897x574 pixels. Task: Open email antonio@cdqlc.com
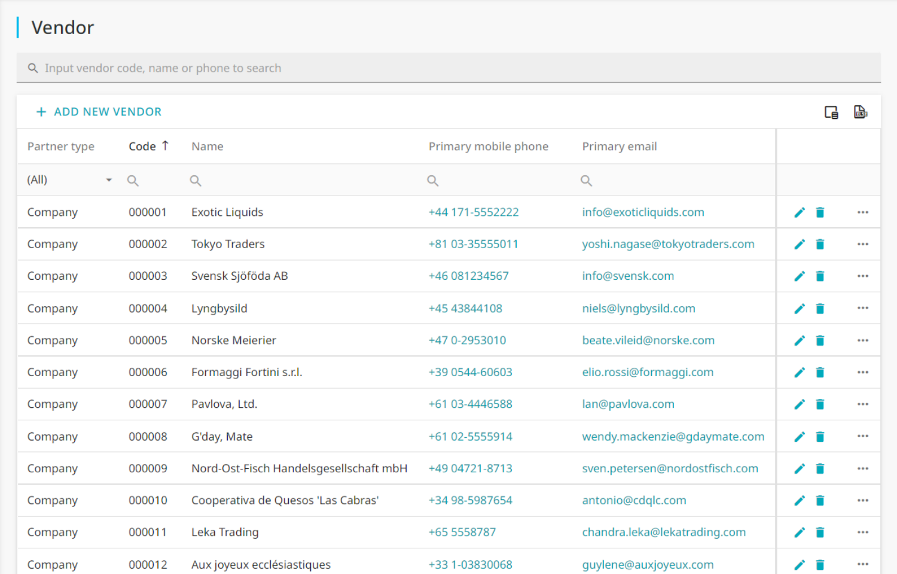click(x=634, y=500)
